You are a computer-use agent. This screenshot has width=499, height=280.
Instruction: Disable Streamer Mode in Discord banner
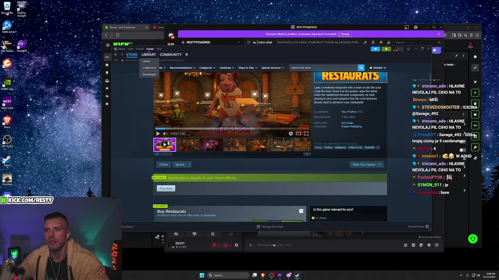[345, 34]
